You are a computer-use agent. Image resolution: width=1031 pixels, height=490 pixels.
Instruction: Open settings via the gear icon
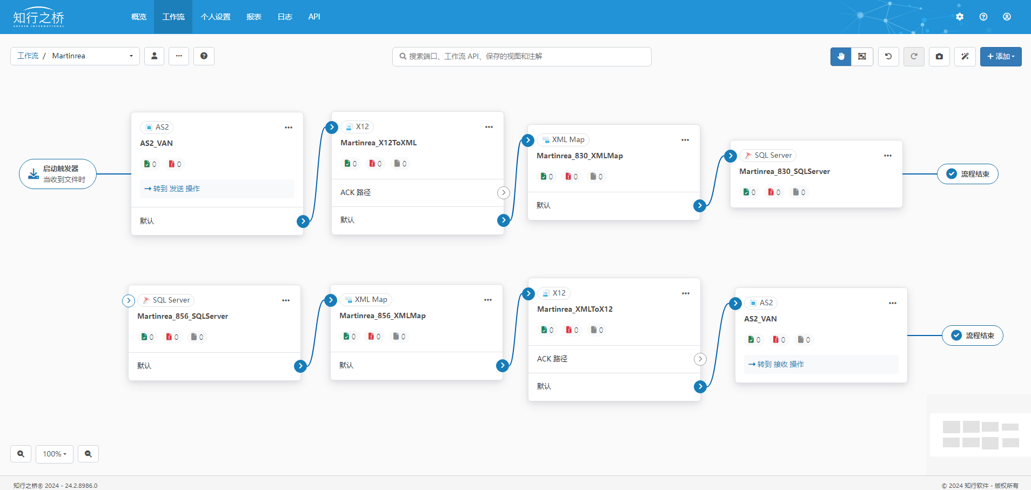click(x=960, y=17)
